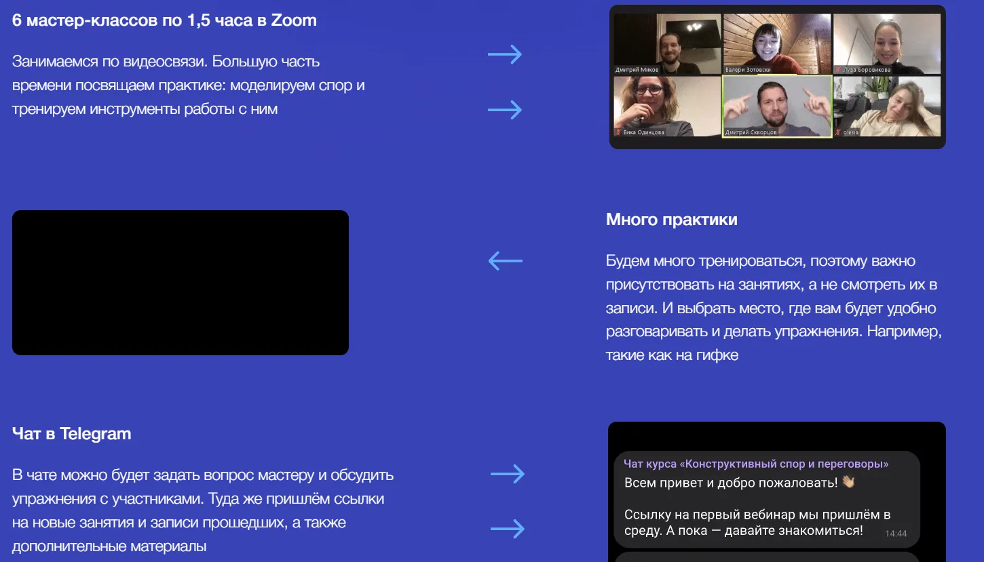The width and height of the screenshot is (984, 562).
Task: Click the lower arrow beside the Zoom master-classes text
Action: [x=505, y=110]
